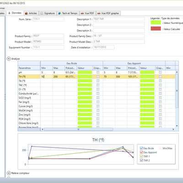Image resolution: width=183 pixels, height=183 pixels.
Task: Expand the Releve compteur section
Action: (x=9, y=173)
